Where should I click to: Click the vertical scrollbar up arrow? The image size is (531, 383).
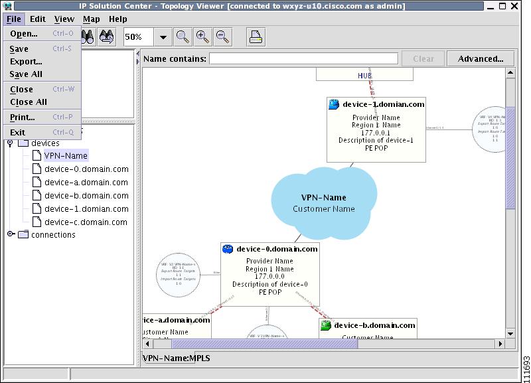pyautogui.click(x=510, y=72)
